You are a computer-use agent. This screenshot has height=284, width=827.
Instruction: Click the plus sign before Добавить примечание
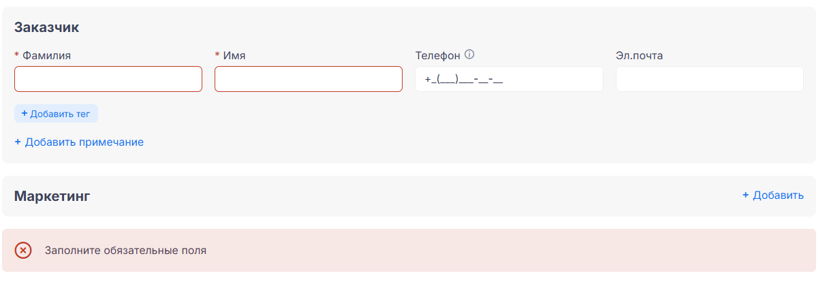click(18, 142)
